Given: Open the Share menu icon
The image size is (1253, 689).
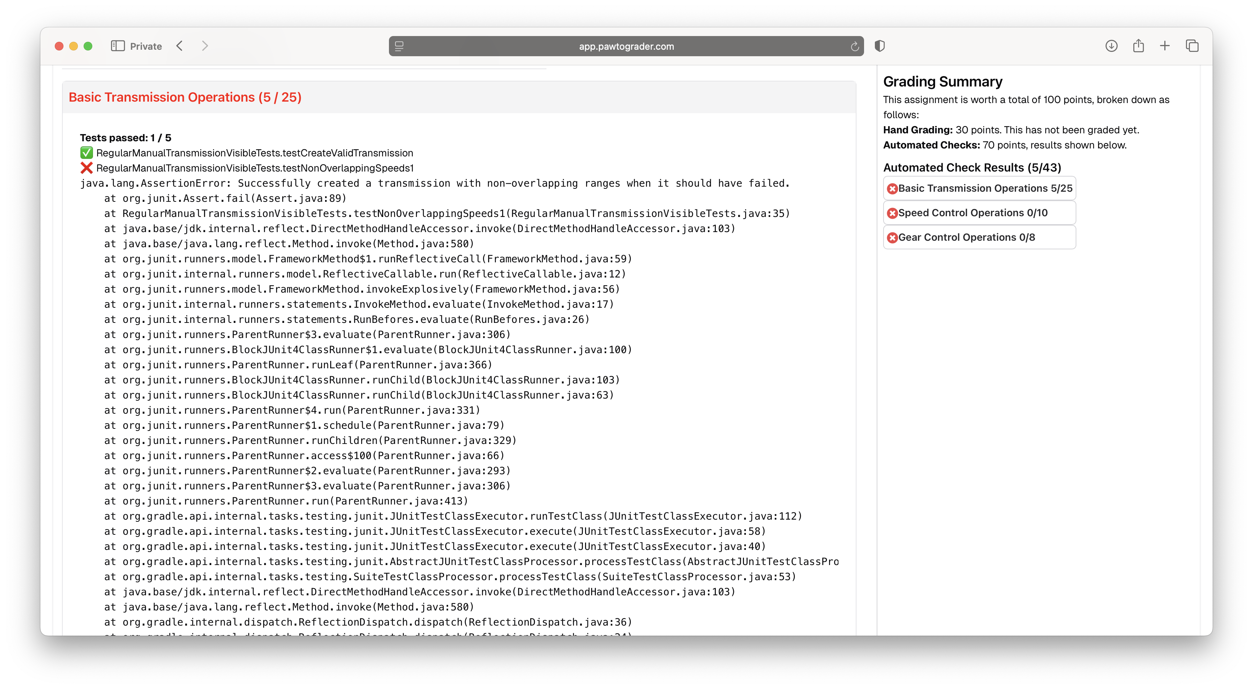Looking at the screenshot, I should point(1138,46).
